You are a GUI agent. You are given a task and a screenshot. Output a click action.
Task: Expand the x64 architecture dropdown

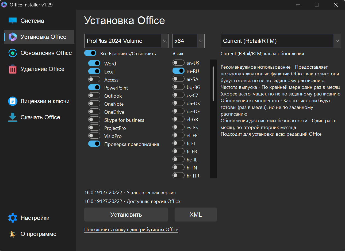coord(188,41)
